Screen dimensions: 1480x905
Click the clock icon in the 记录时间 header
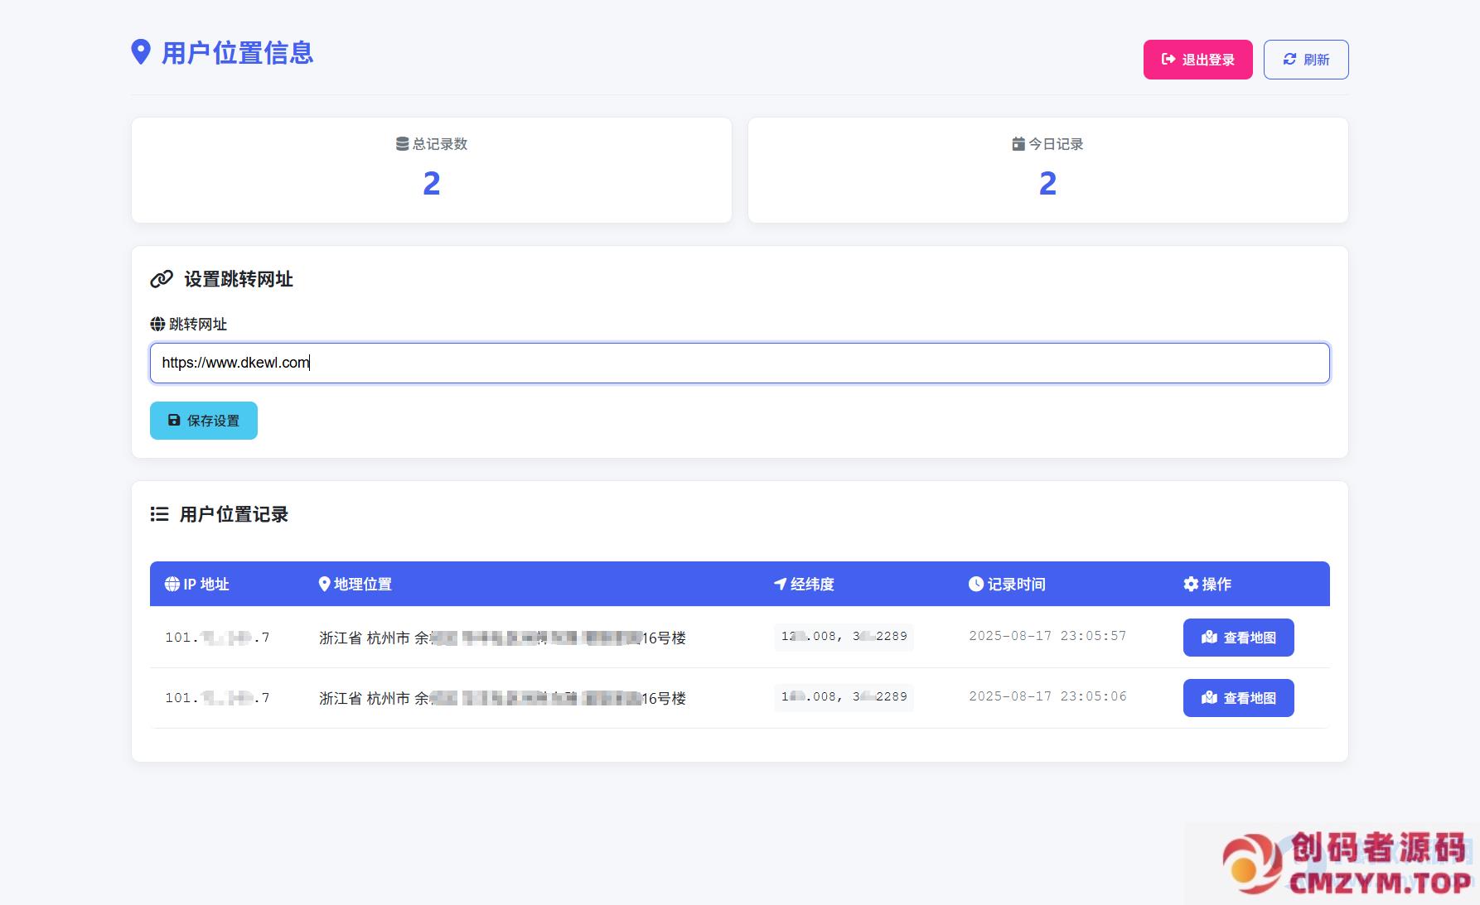coord(976,584)
